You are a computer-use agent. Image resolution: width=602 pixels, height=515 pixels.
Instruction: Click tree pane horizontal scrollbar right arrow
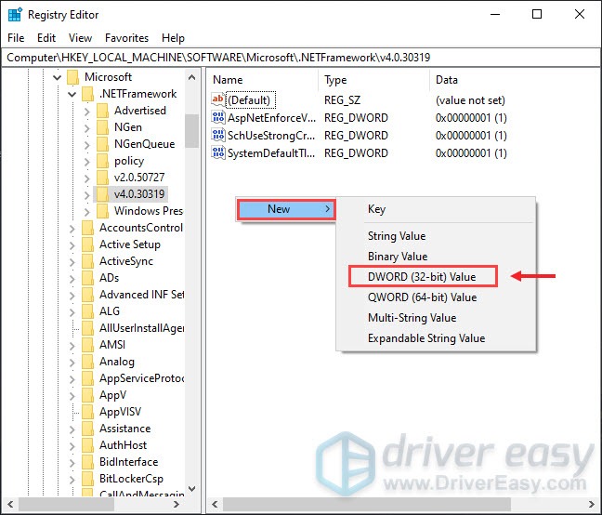tap(177, 504)
